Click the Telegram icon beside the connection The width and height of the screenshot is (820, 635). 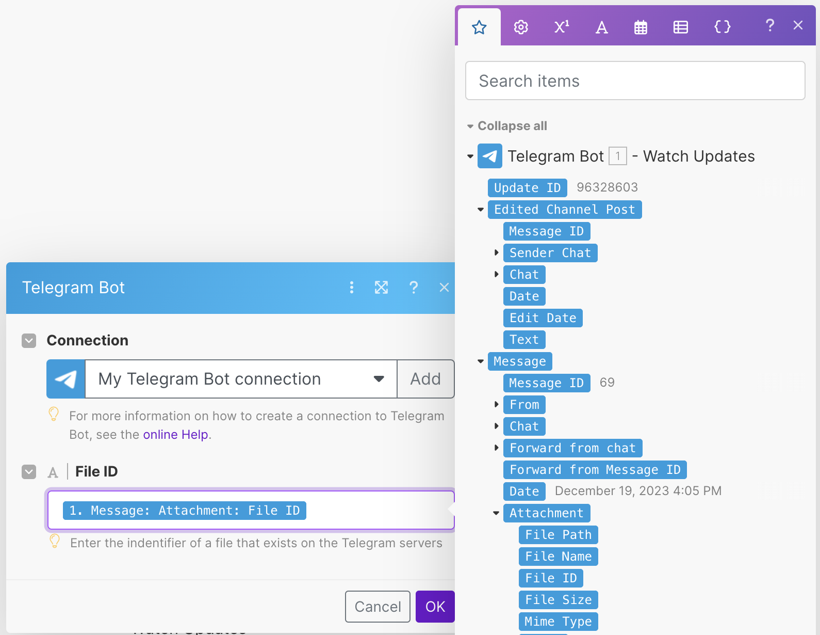pyautogui.click(x=66, y=379)
